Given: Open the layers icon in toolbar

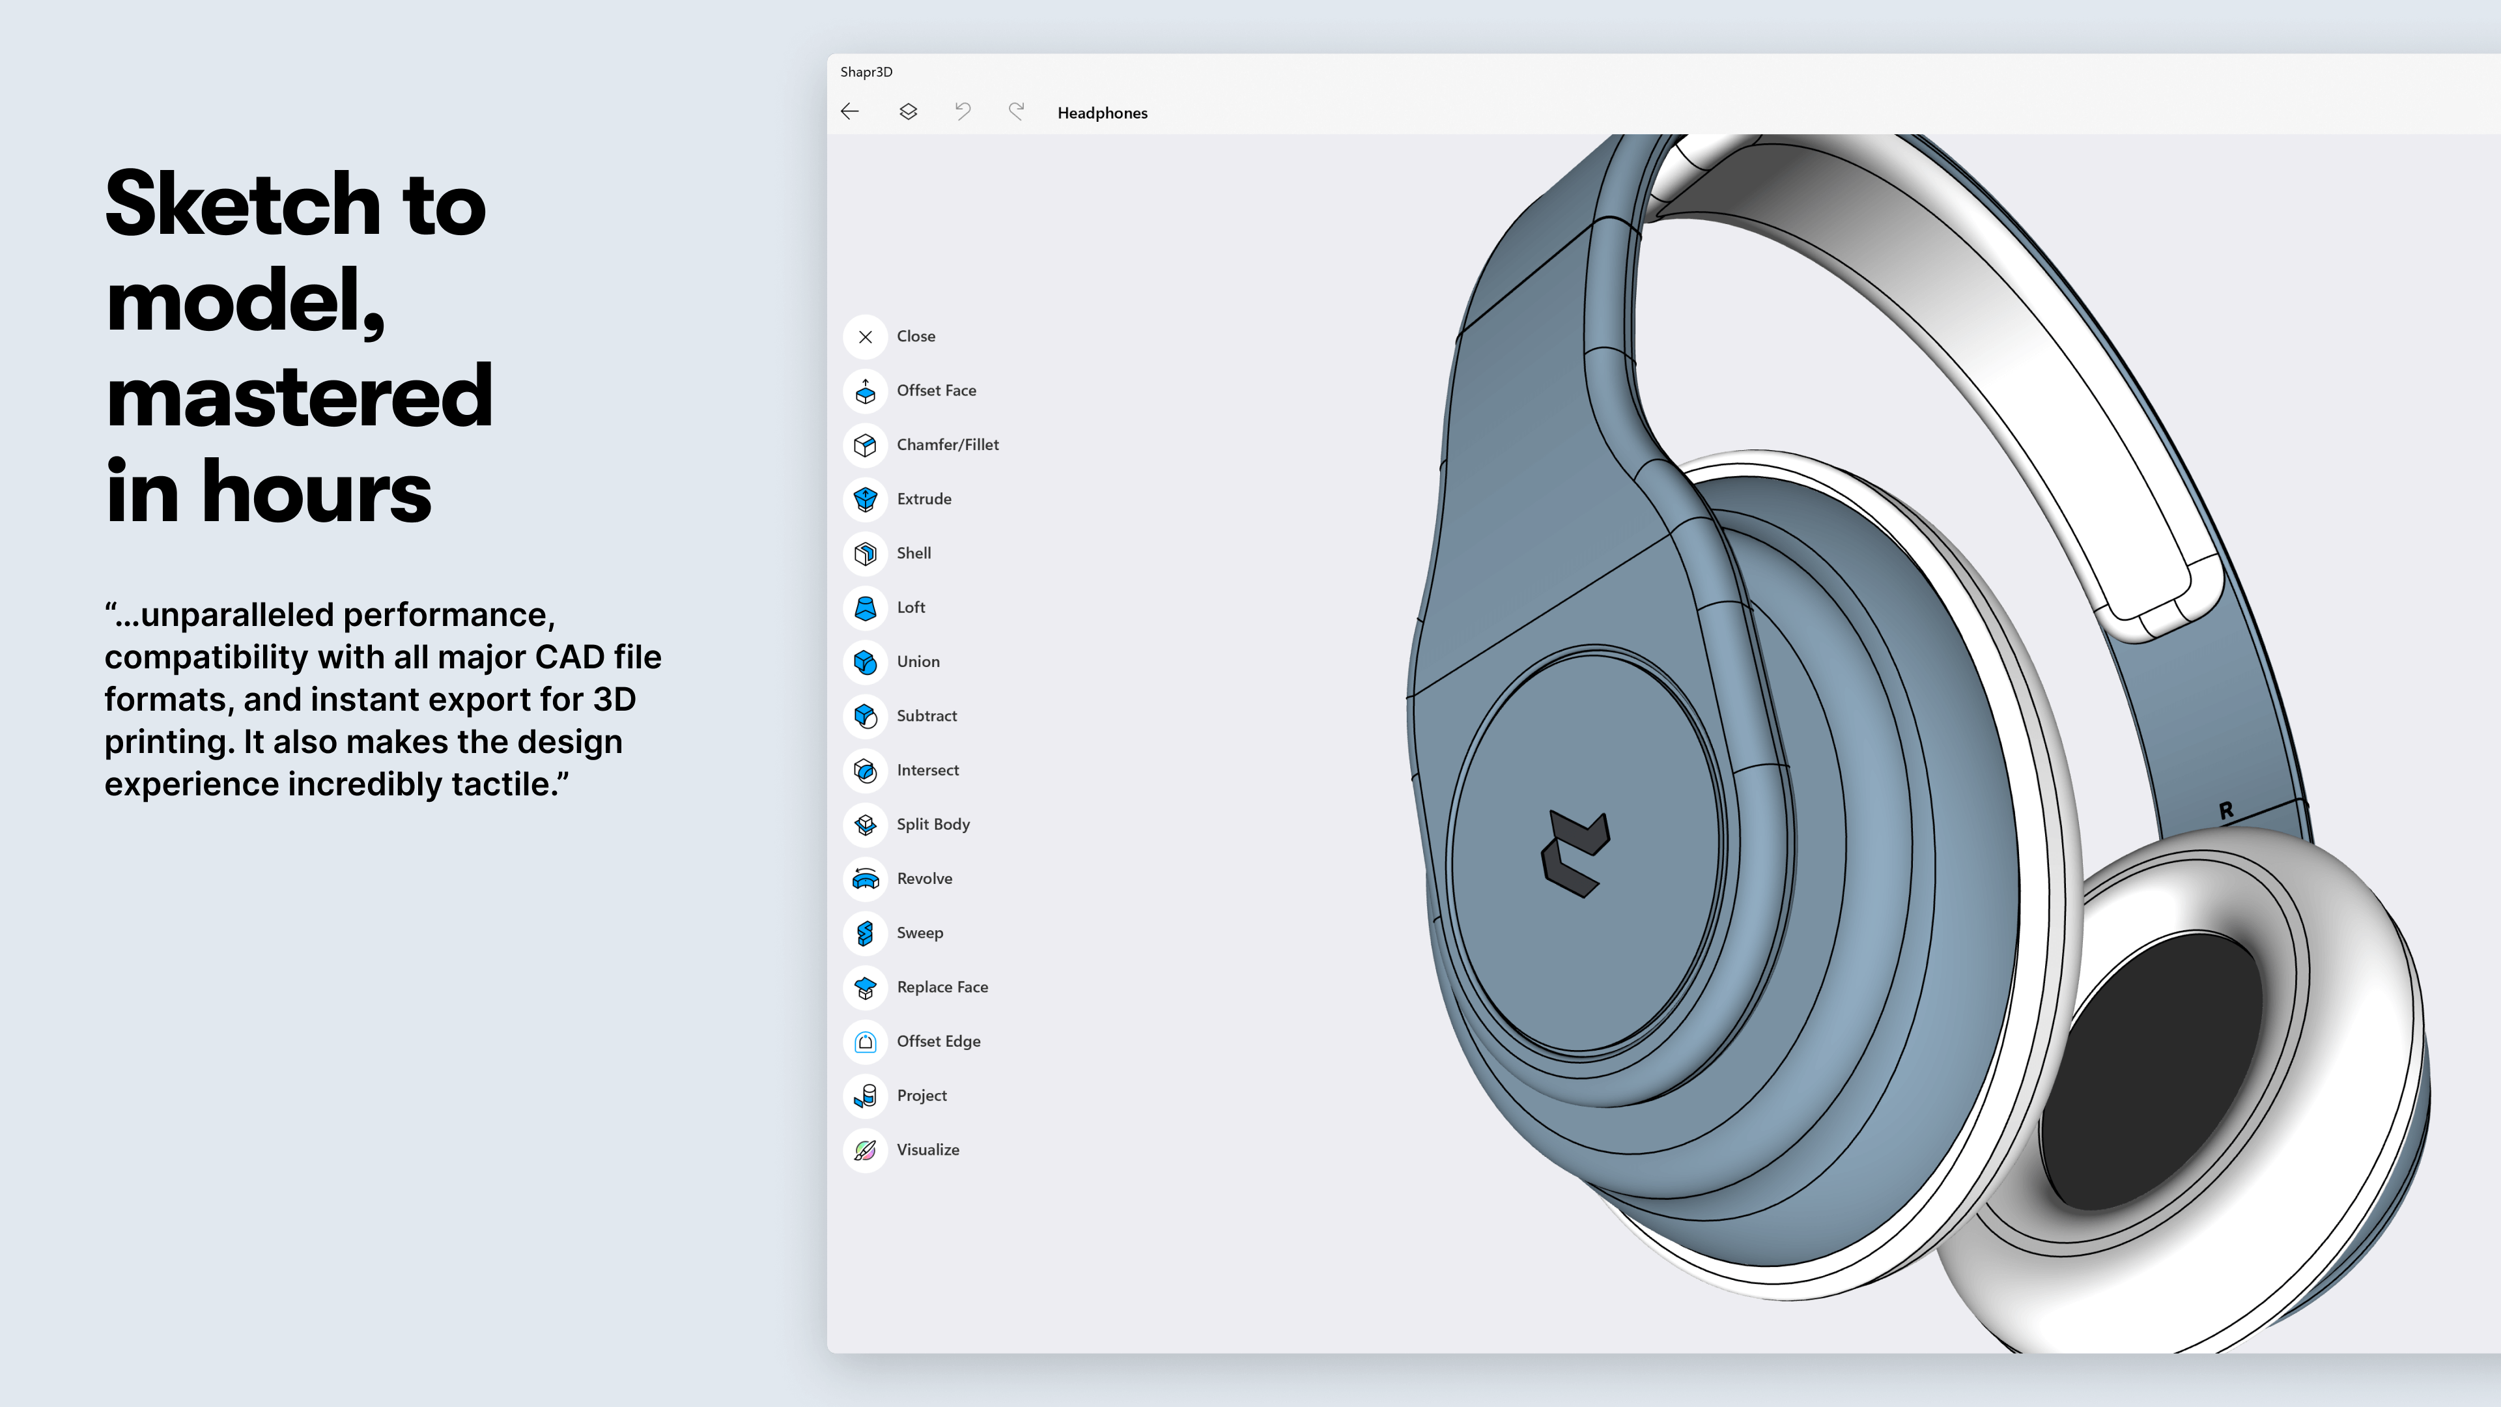Looking at the screenshot, I should click(x=908, y=111).
